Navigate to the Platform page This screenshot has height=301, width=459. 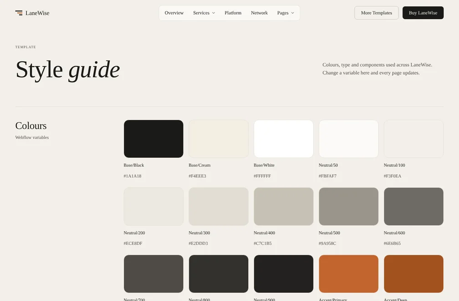[233, 13]
